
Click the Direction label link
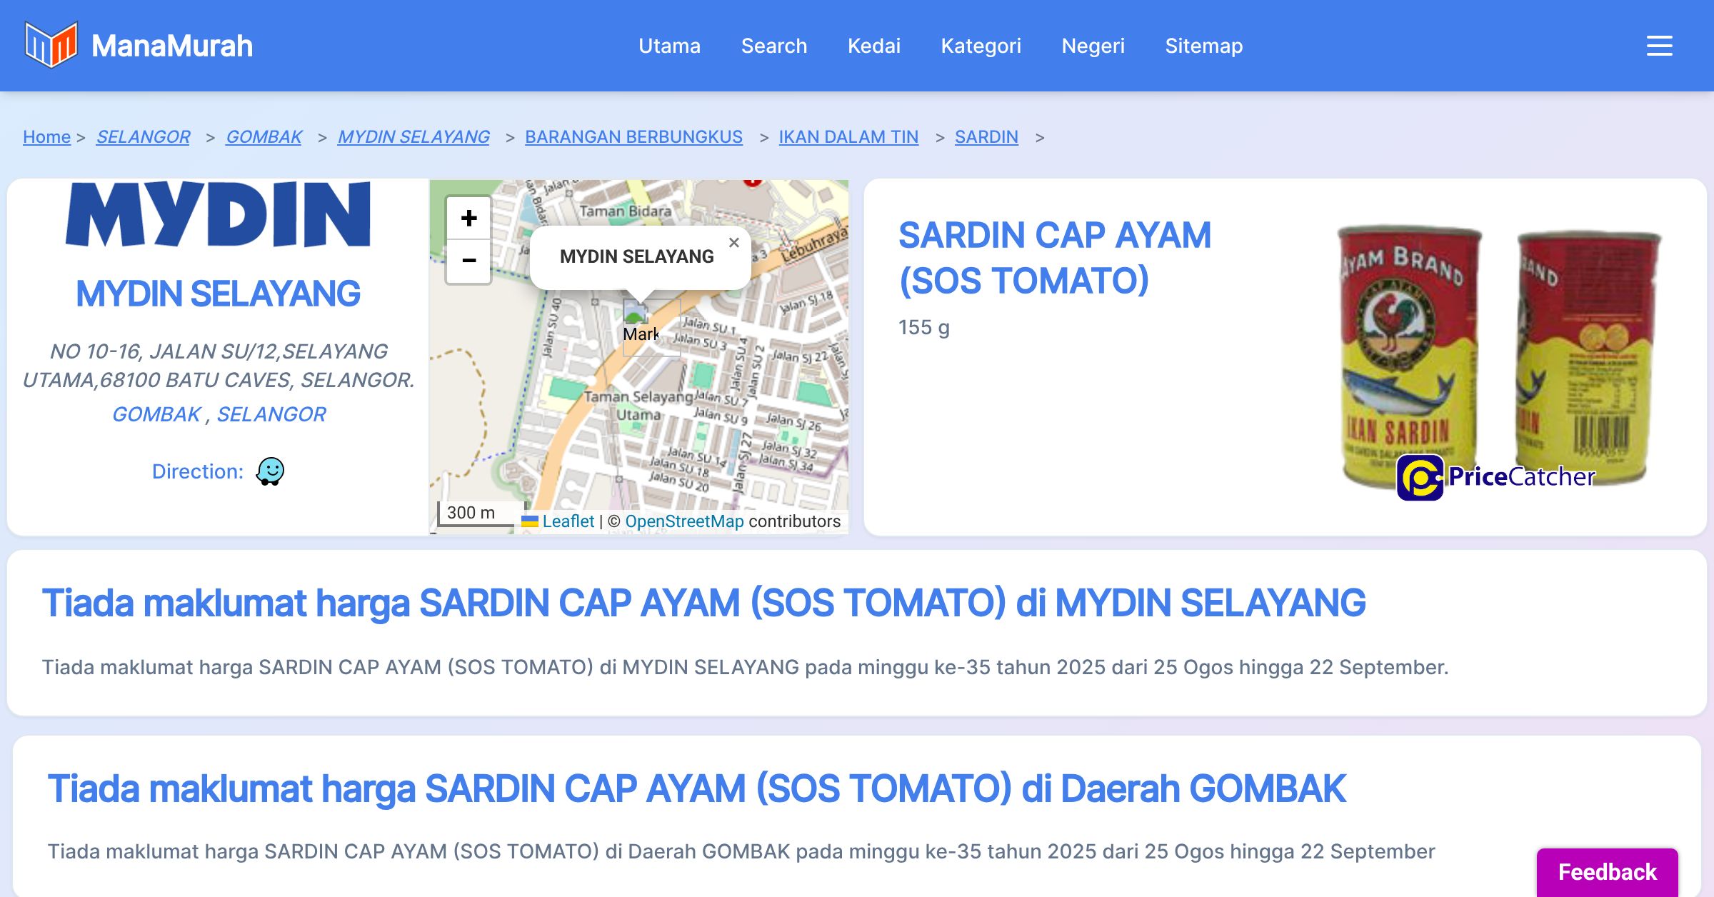[x=197, y=471]
